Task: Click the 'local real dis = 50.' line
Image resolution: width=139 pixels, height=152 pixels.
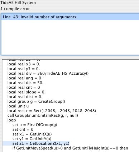Action: coord(25,83)
